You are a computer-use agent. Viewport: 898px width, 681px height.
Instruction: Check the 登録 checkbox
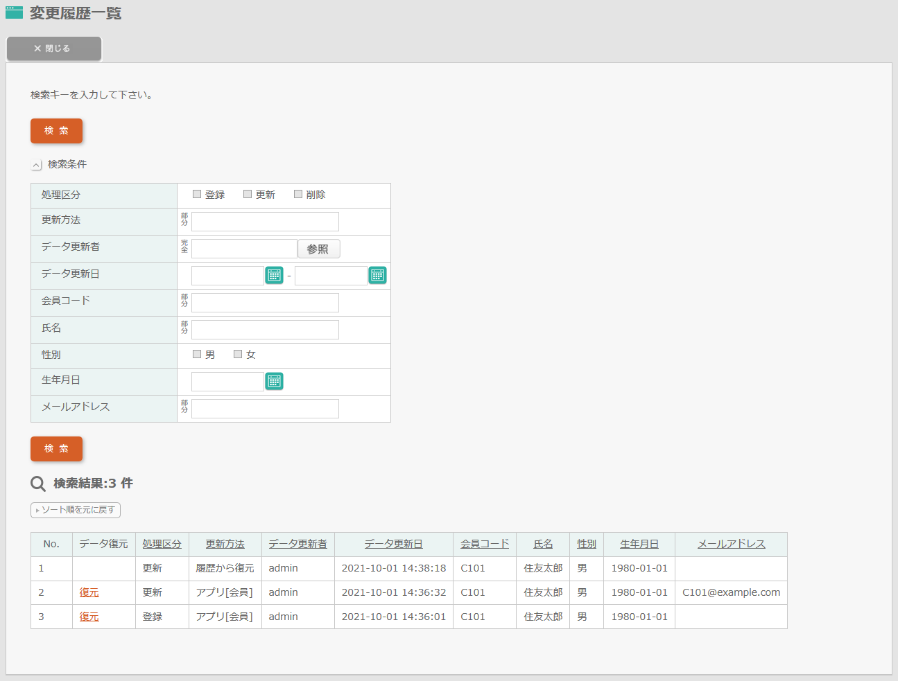197,194
